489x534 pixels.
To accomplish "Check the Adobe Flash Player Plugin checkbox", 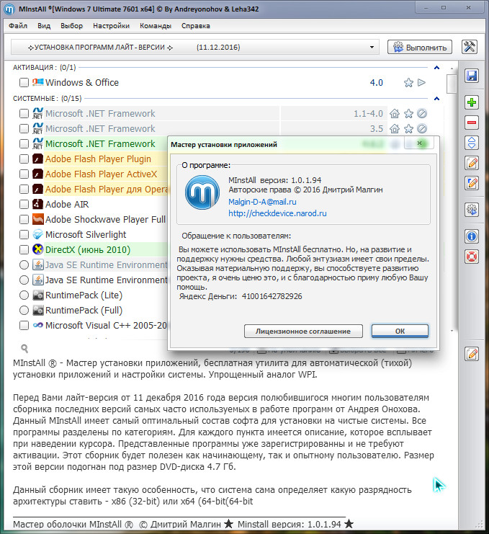I will coord(24,159).
